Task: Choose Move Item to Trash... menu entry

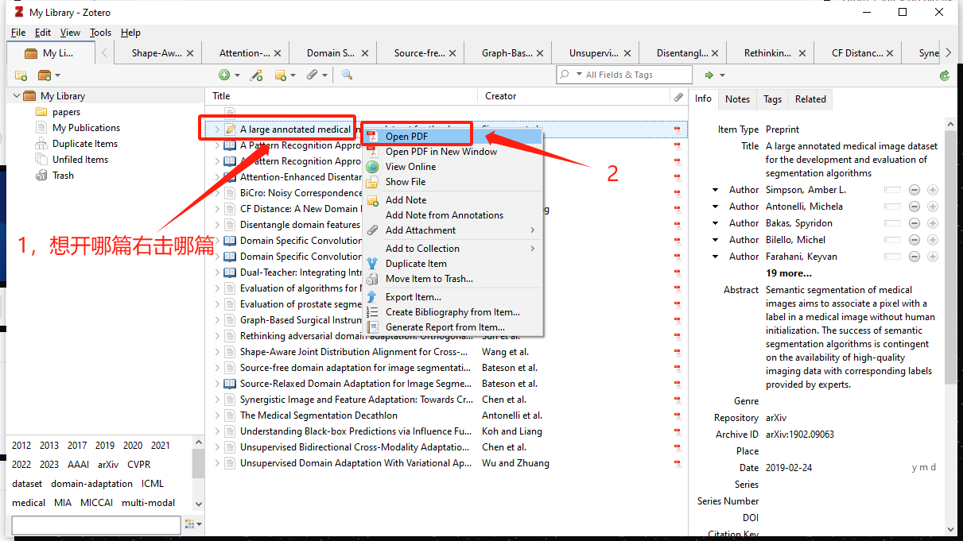Action: [452, 279]
